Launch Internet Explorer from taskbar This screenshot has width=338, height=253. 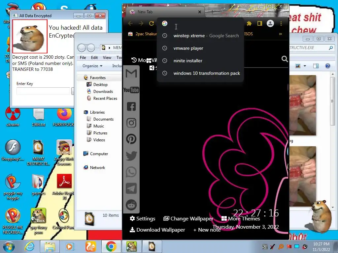click(x=29, y=246)
